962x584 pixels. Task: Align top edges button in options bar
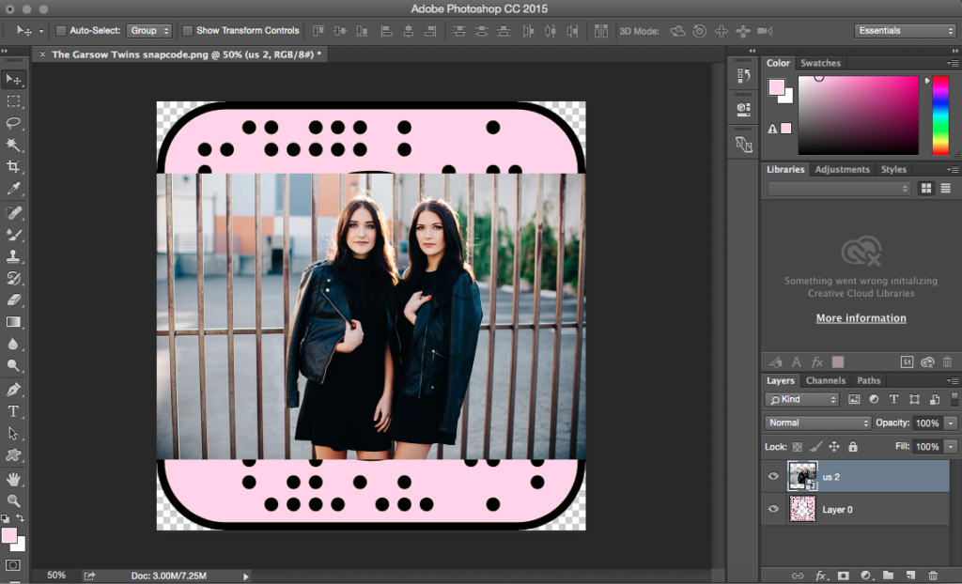[x=318, y=31]
